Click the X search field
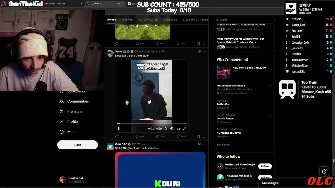Viewport: 335px width, 188px height. coord(244,20)
